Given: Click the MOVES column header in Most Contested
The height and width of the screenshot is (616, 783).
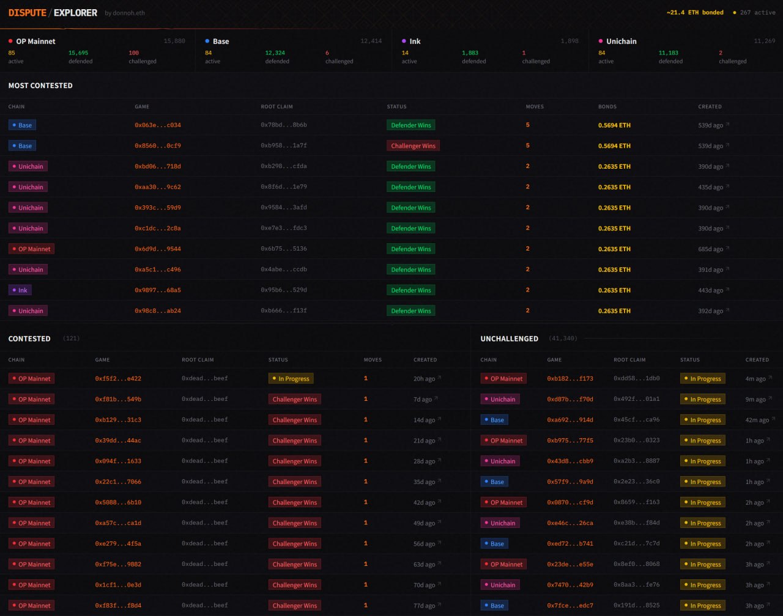Looking at the screenshot, I should click(534, 107).
